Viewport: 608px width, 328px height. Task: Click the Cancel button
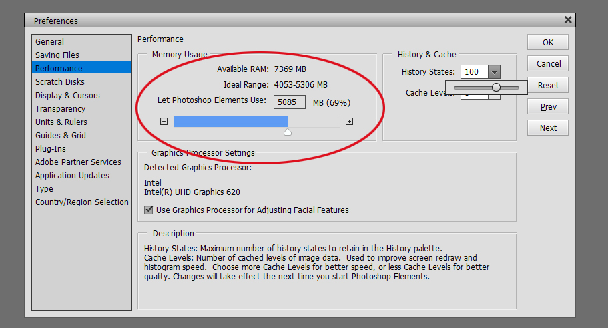547,63
